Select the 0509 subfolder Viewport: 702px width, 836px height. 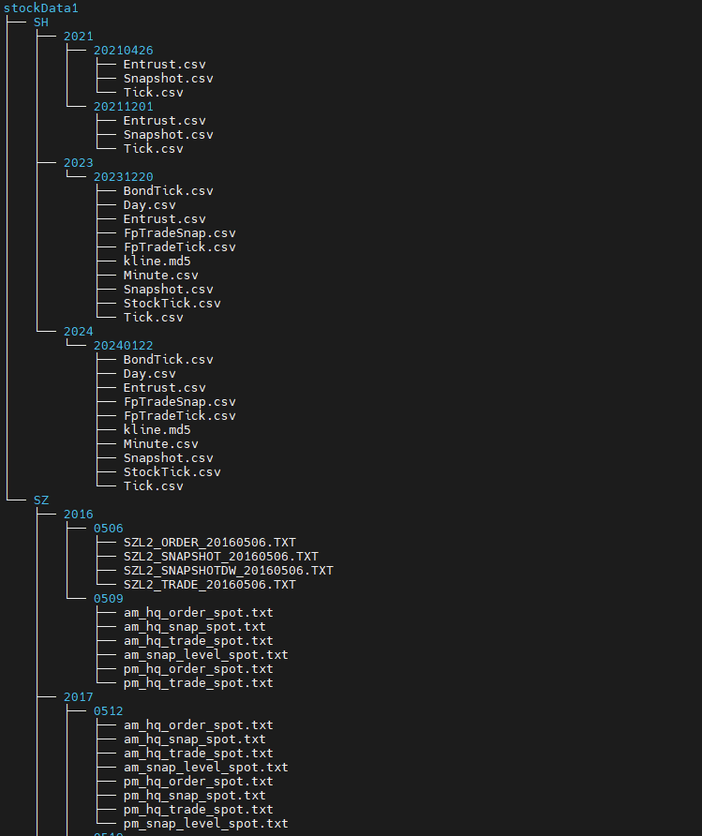pyautogui.click(x=108, y=599)
